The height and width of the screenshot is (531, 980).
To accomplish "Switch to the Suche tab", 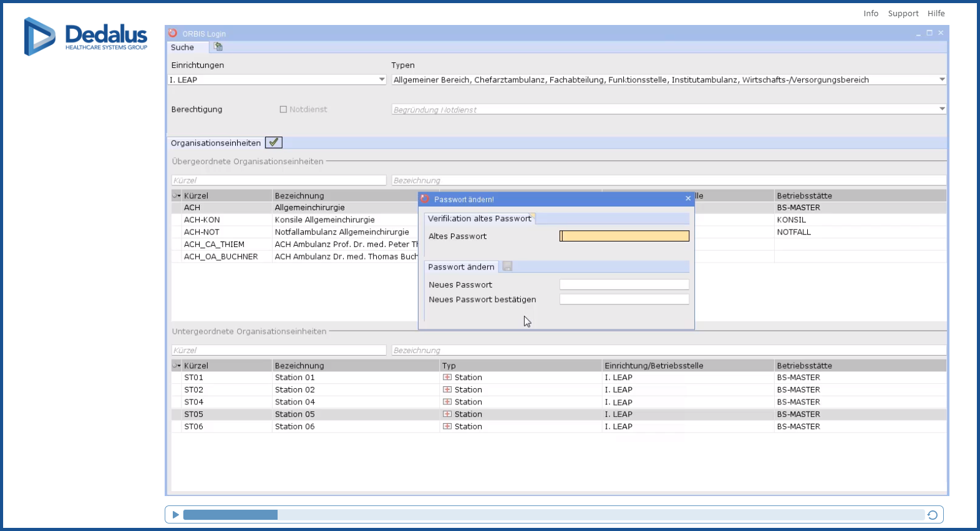I will coord(183,47).
